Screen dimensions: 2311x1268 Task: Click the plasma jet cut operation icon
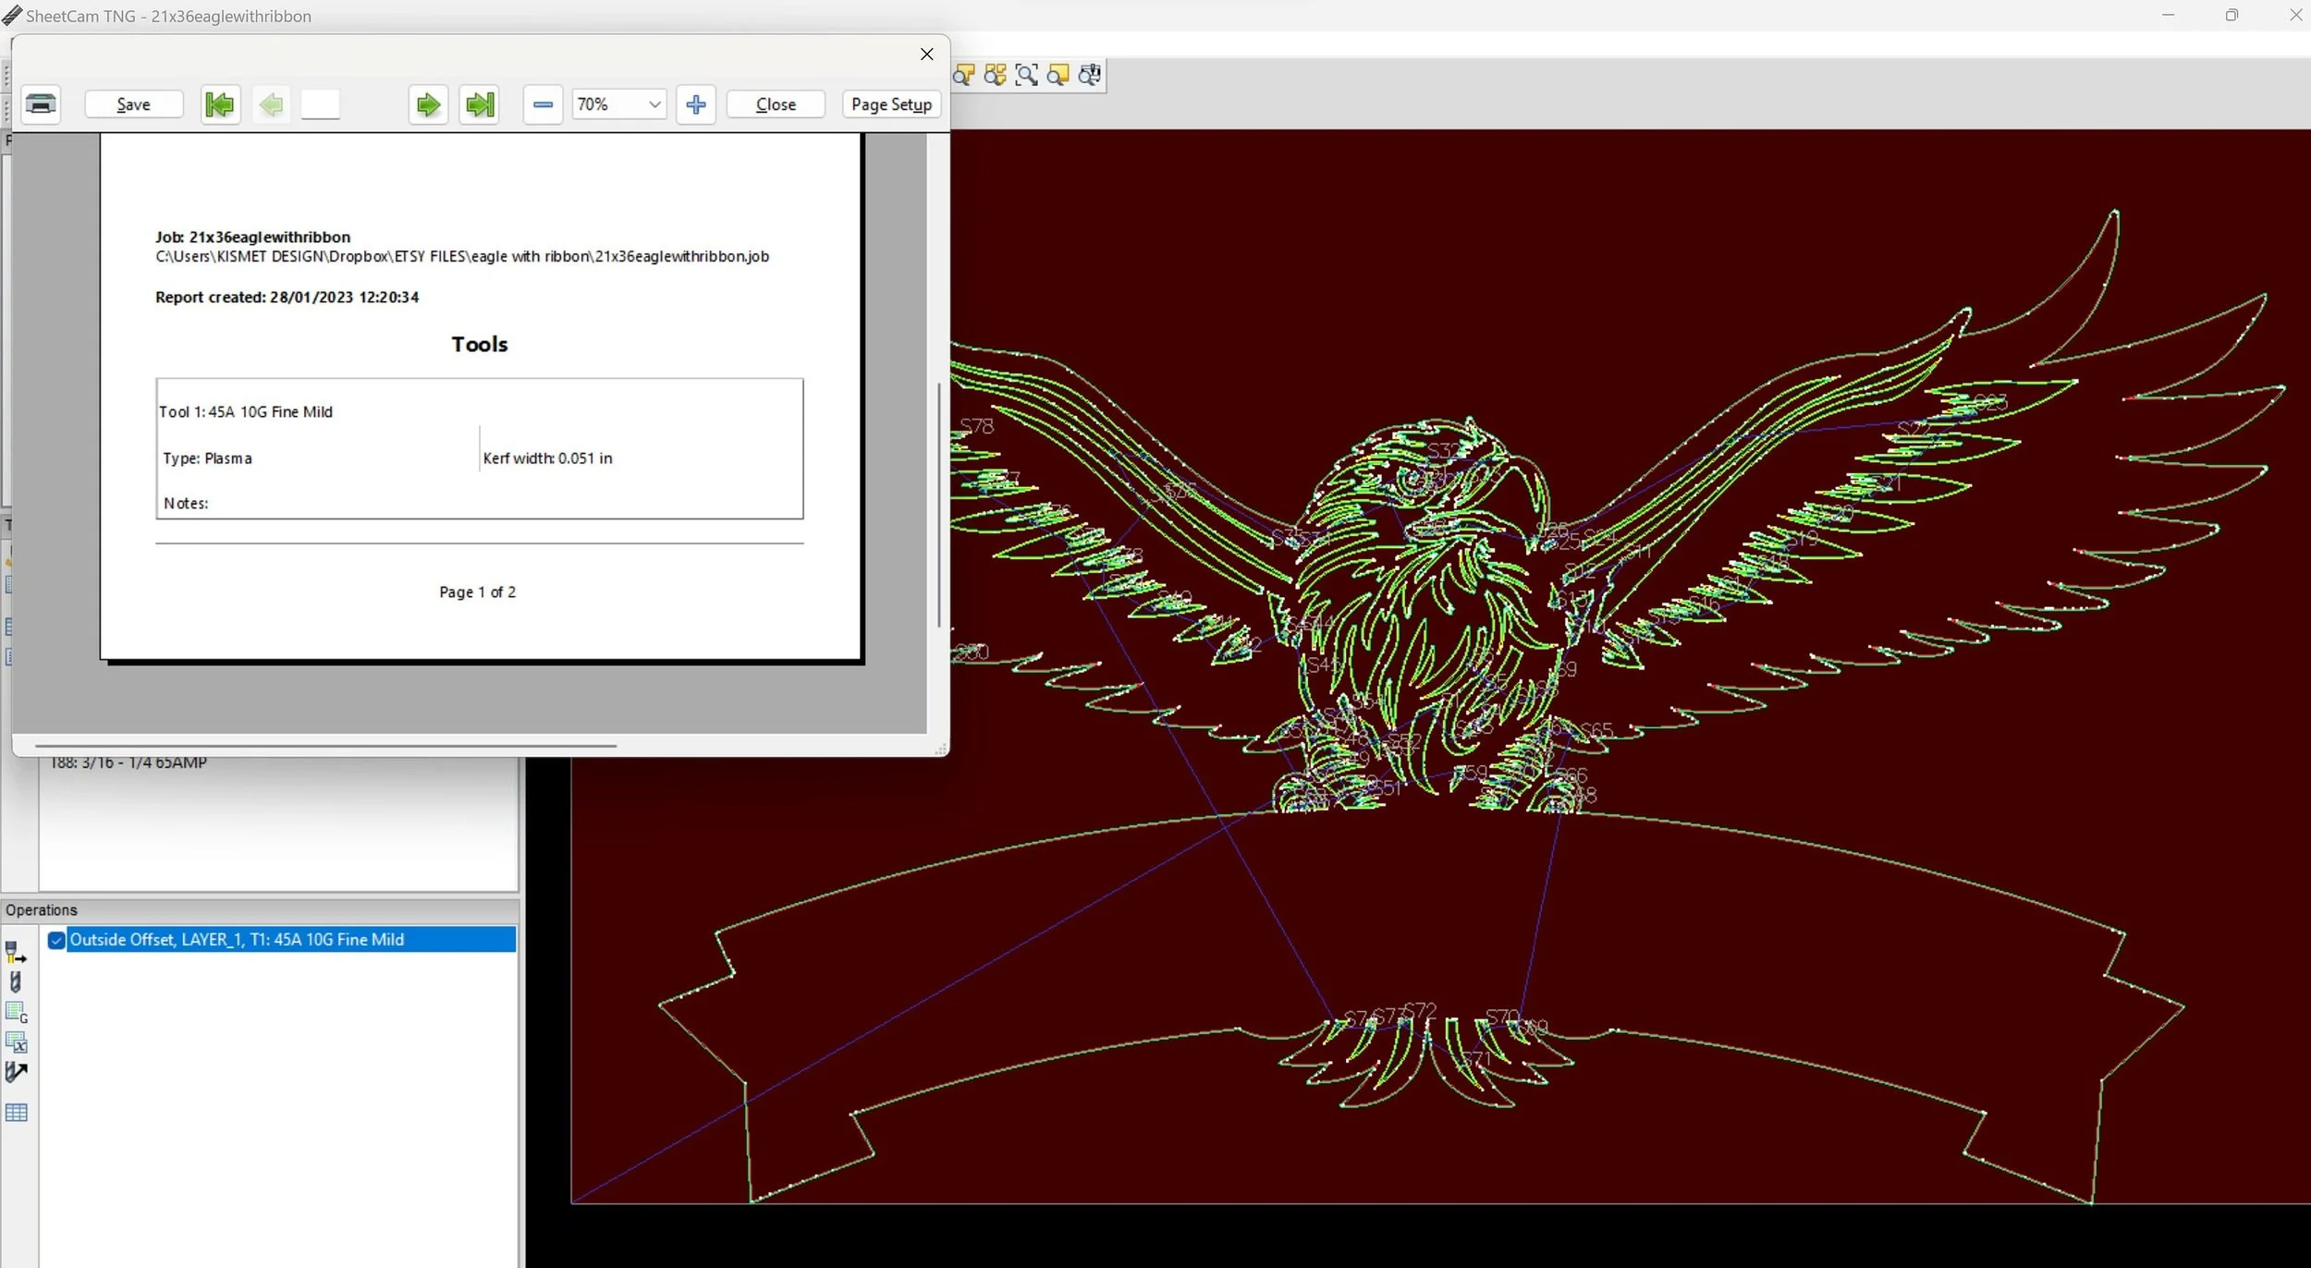pyautogui.click(x=16, y=952)
